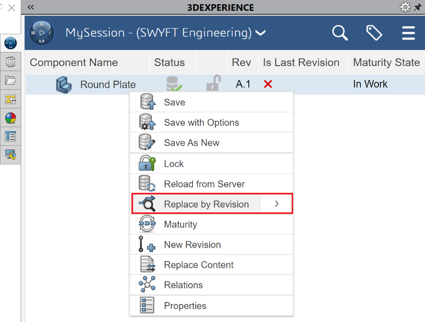
Task: Open Maturity from the context menu
Action: [x=211, y=224]
